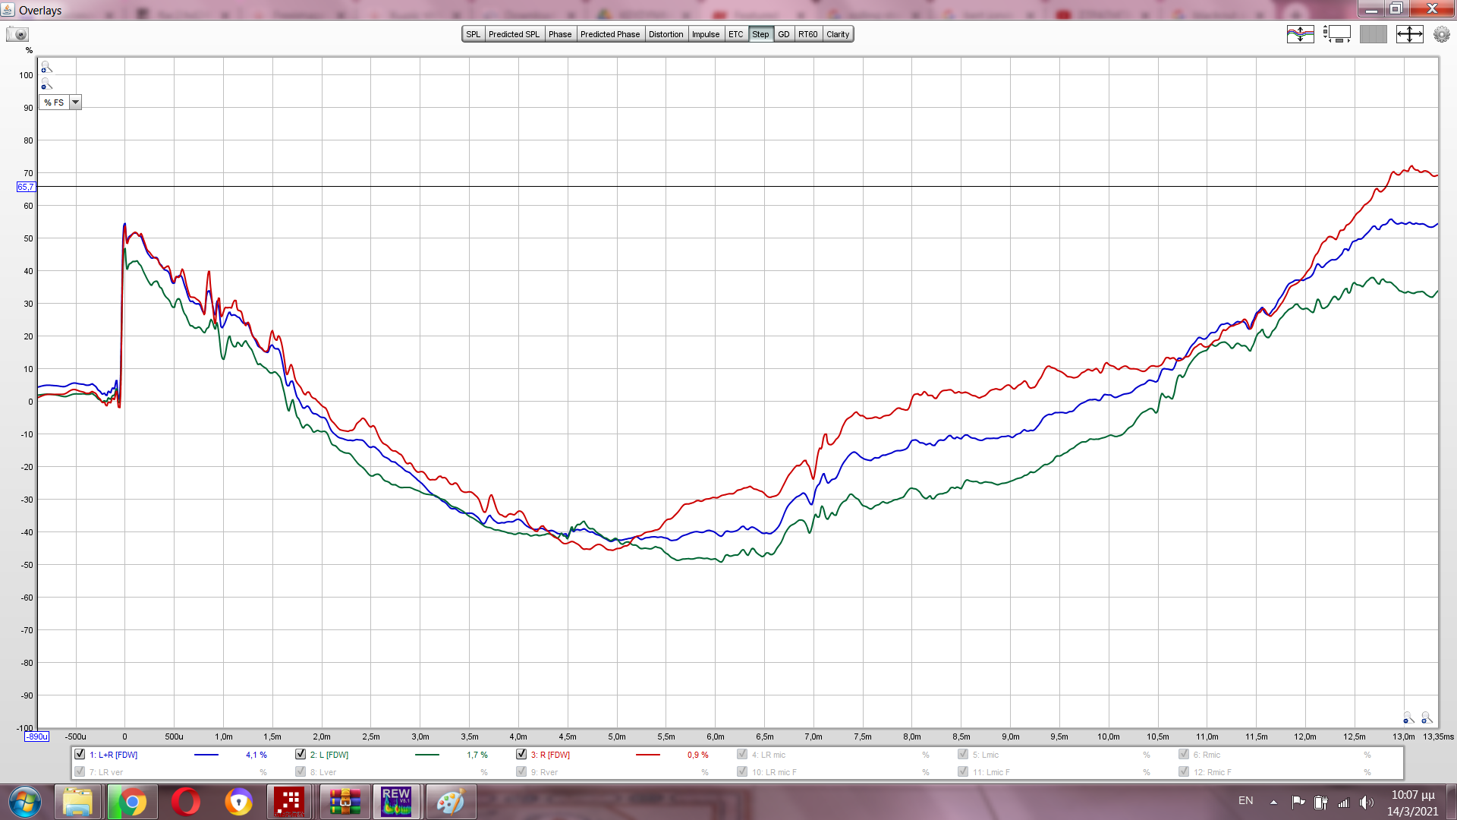Click the red R [FDW] line swatch

pyautogui.click(x=647, y=755)
